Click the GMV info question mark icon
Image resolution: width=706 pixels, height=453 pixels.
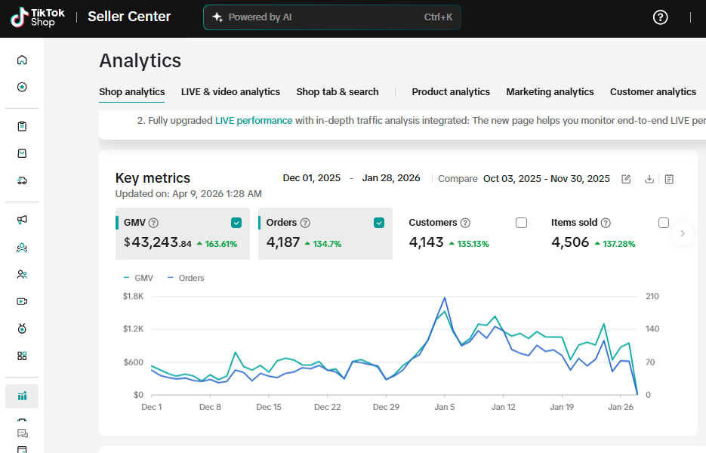coord(153,223)
